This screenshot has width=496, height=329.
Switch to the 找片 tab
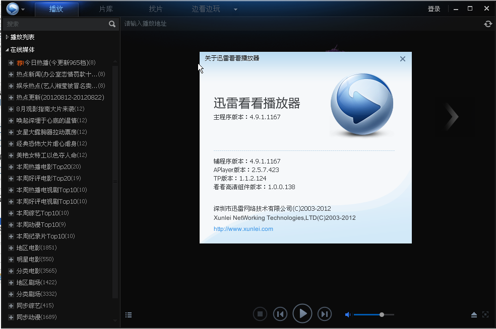pos(155,9)
